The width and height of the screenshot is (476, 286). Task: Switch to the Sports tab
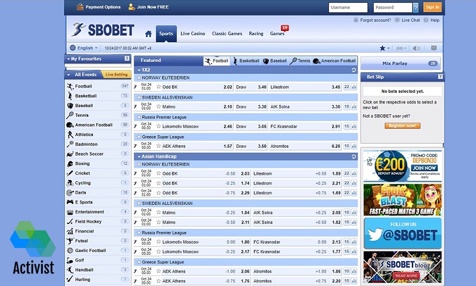(166, 34)
